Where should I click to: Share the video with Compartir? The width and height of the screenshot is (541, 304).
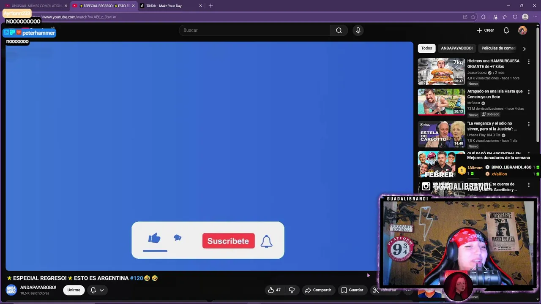tap(318, 290)
